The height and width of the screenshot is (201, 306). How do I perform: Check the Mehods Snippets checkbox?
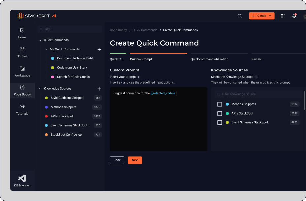220,104
